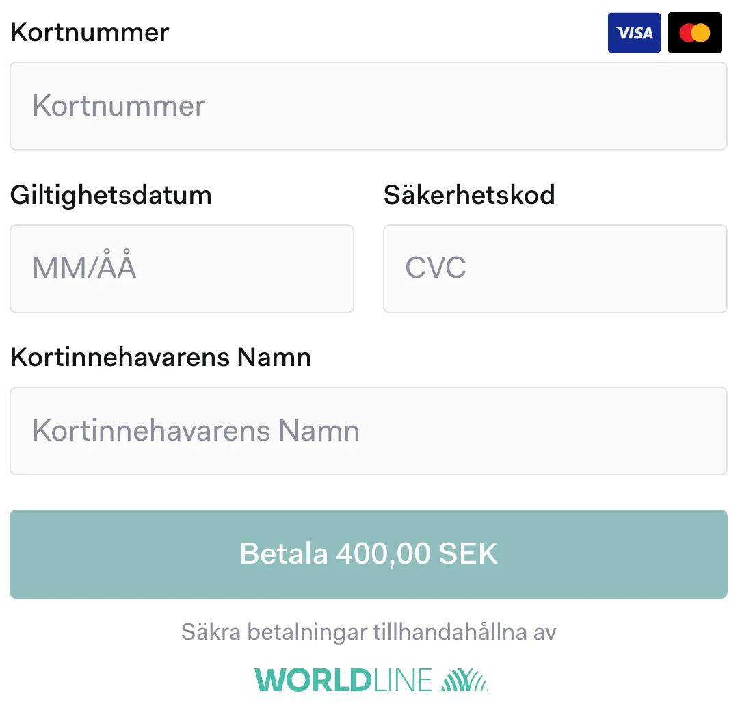The image size is (740, 704).
Task: Click inside the Kortnummer input field
Action: tap(369, 106)
